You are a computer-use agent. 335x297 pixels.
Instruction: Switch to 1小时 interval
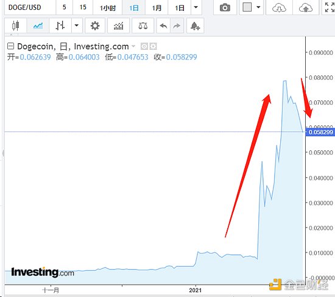(x=108, y=8)
